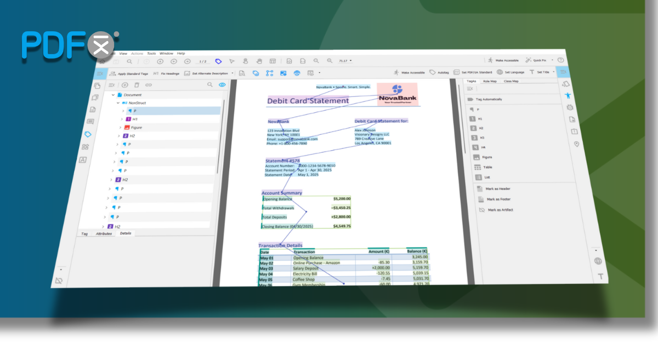Click Apply Standard Tags button

pos(129,73)
